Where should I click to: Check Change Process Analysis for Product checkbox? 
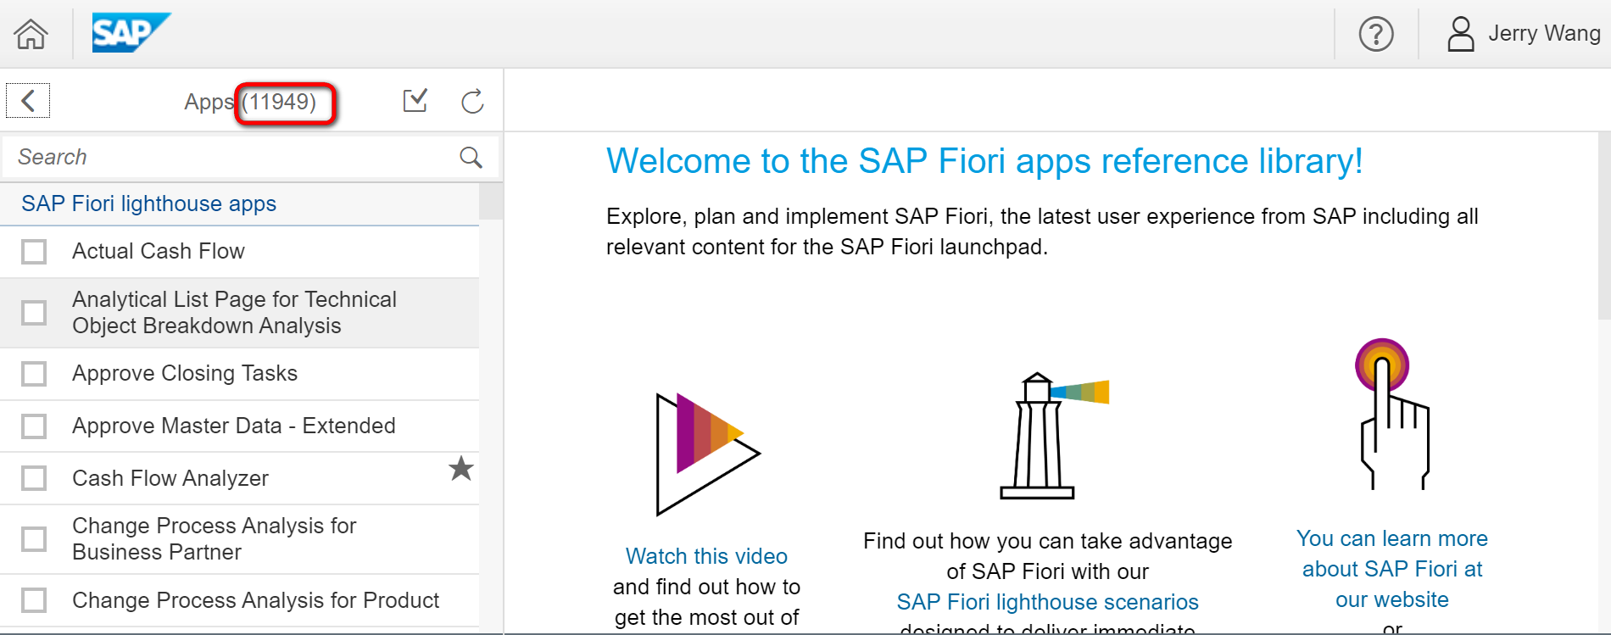click(x=34, y=600)
